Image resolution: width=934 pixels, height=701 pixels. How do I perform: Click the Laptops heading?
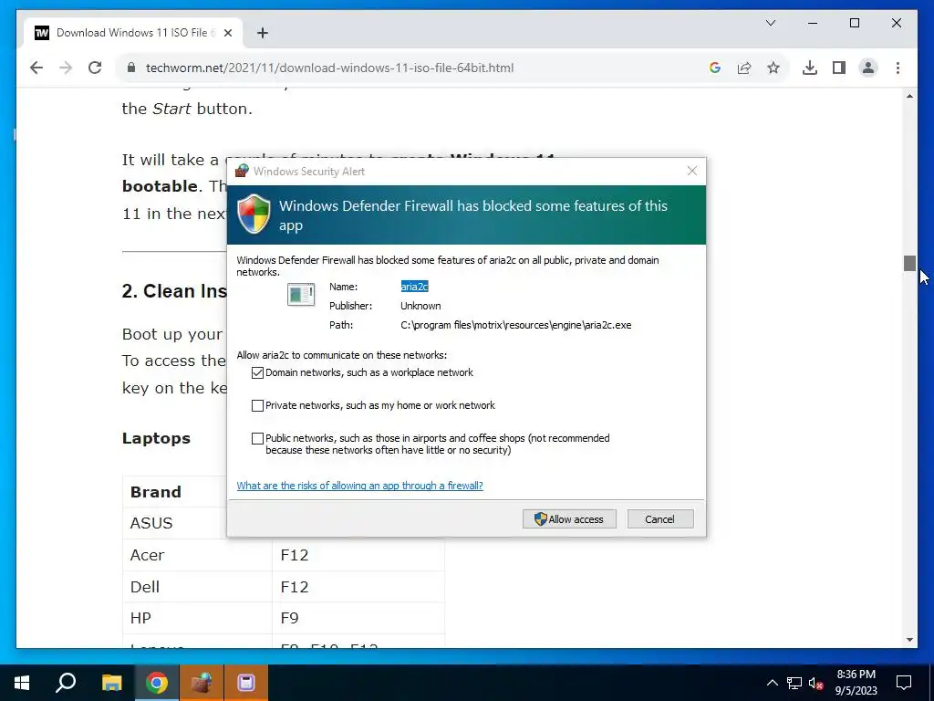tap(156, 438)
